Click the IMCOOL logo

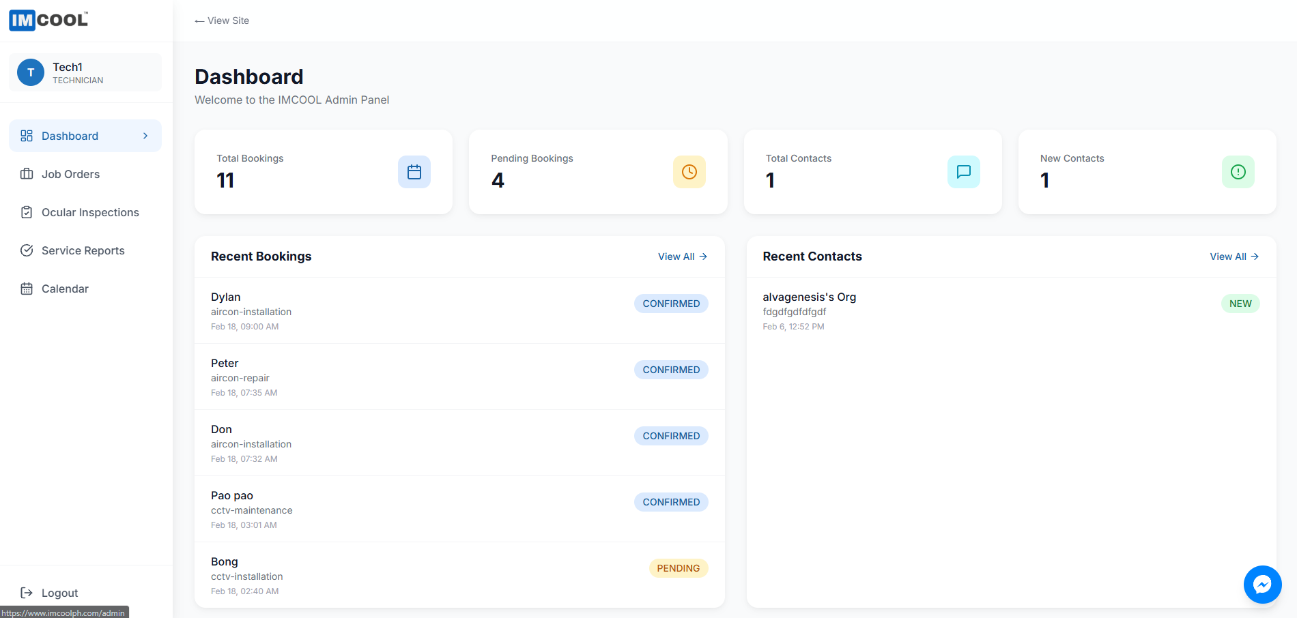(48, 20)
